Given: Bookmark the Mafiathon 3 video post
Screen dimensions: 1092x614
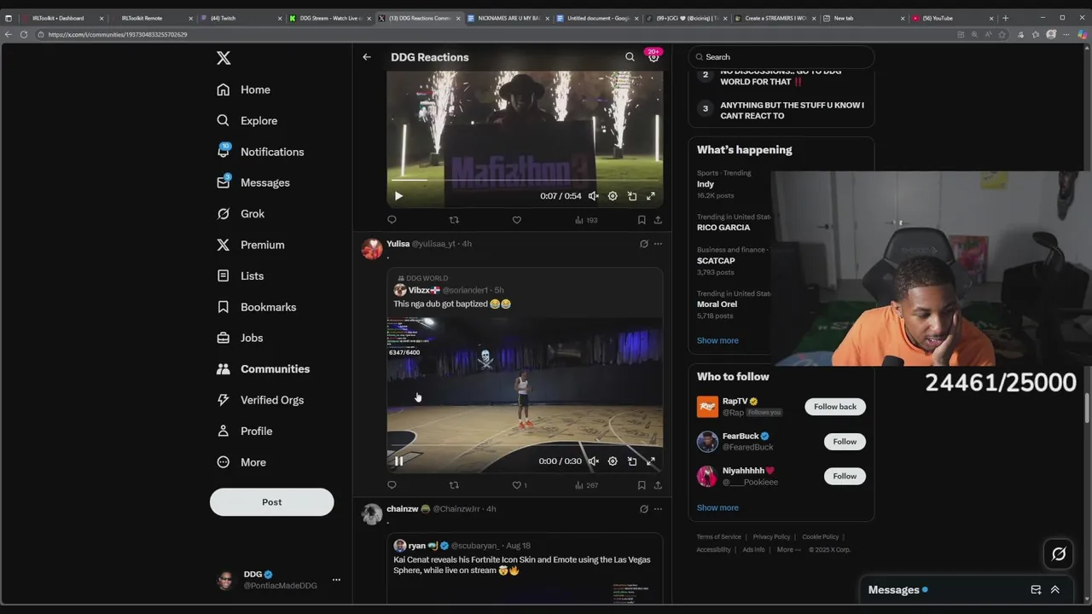Looking at the screenshot, I should (642, 220).
